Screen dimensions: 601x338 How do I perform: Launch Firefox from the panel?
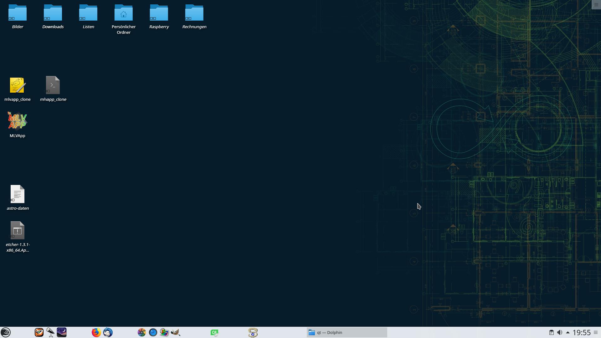tap(96, 332)
